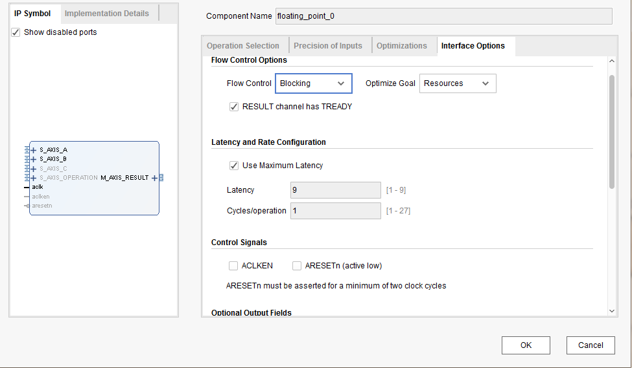Click the aclk port label
The height and width of the screenshot is (368, 632).
[38, 187]
